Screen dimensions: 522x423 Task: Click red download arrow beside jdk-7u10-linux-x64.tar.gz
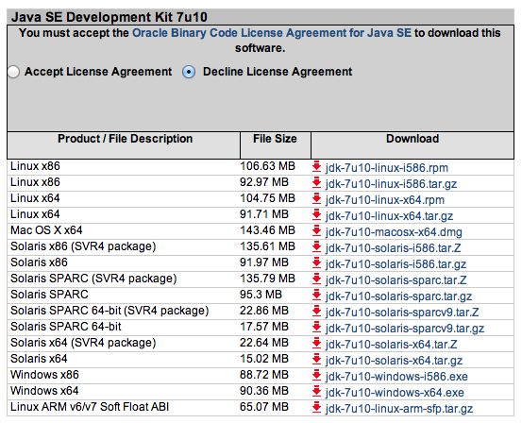point(316,215)
